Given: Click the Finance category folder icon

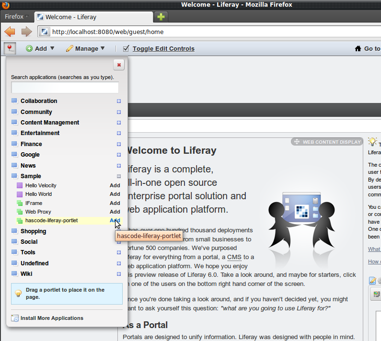Looking at the screenshot, I should tap(14, 144).
